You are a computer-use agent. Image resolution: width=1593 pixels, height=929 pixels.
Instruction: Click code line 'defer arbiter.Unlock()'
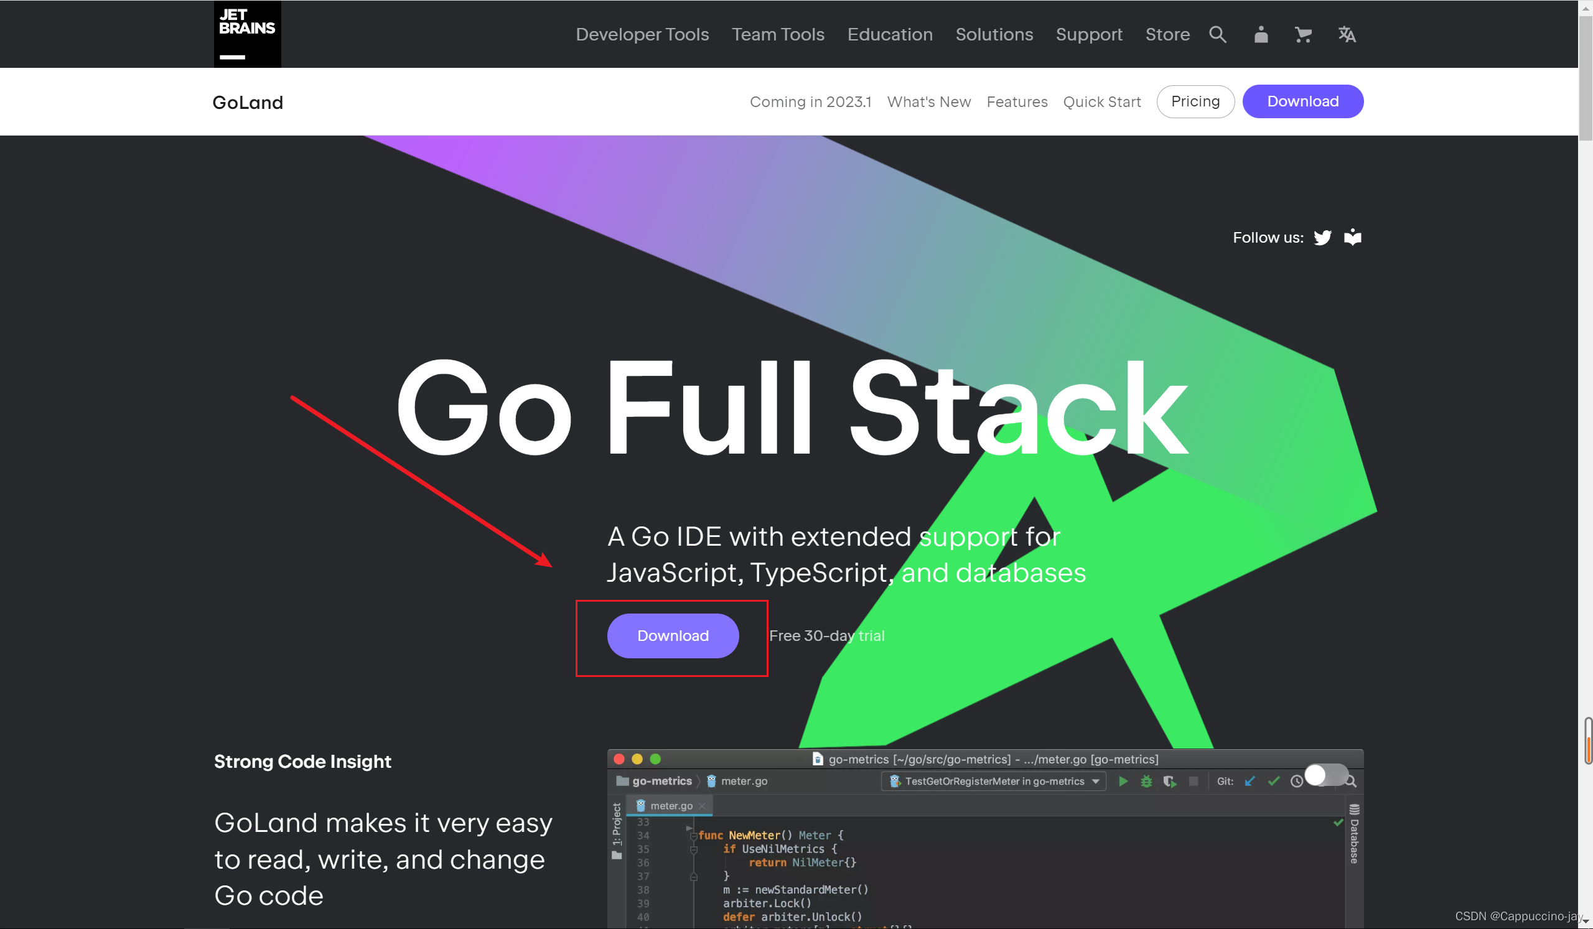[793, 918]
